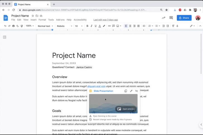Open the Tools menu
The image size is (203, 135).
51,20
